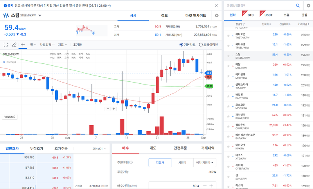Sort list by 거래대금 column
Screen dimensions: 313x189
coord(304,24)
